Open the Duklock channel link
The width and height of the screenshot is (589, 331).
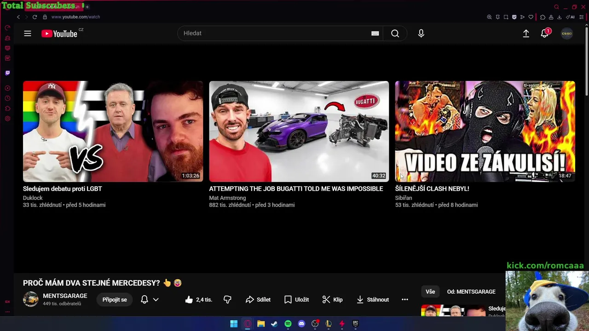pos(33,198)
